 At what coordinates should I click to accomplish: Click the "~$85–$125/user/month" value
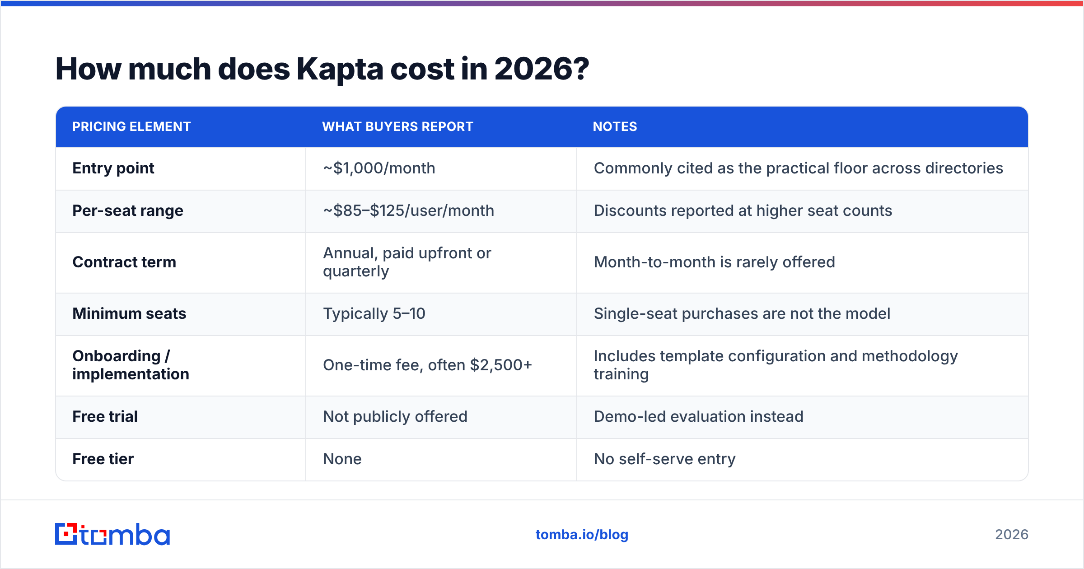click(408, 211)
